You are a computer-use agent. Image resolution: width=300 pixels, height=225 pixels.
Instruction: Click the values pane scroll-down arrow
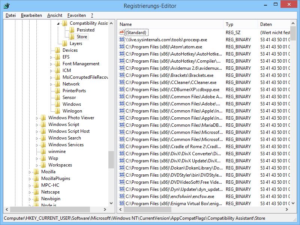click(x=293, y=203)
